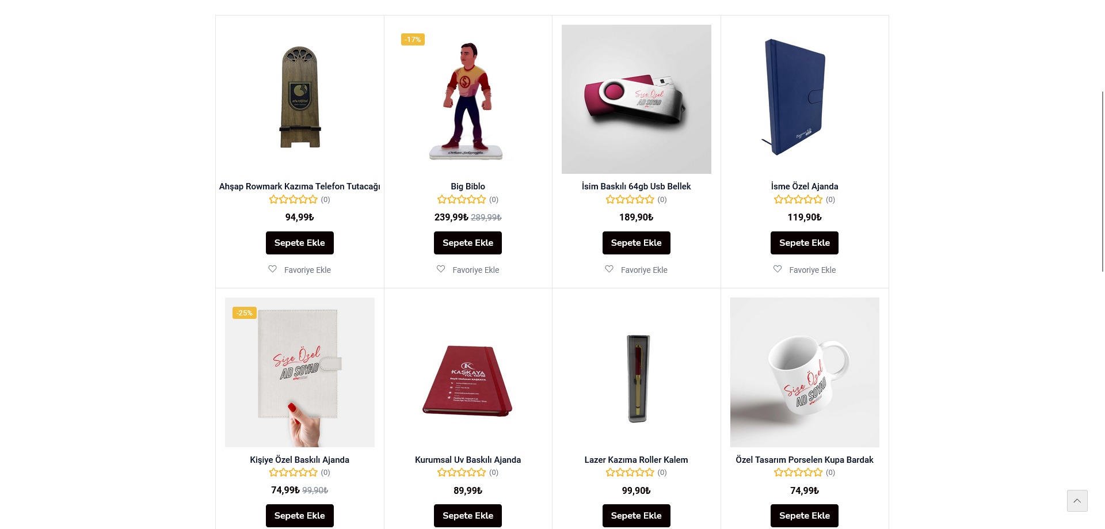
Task: Click the scroll-to-top arrow button
Action: click(1077, 501)
